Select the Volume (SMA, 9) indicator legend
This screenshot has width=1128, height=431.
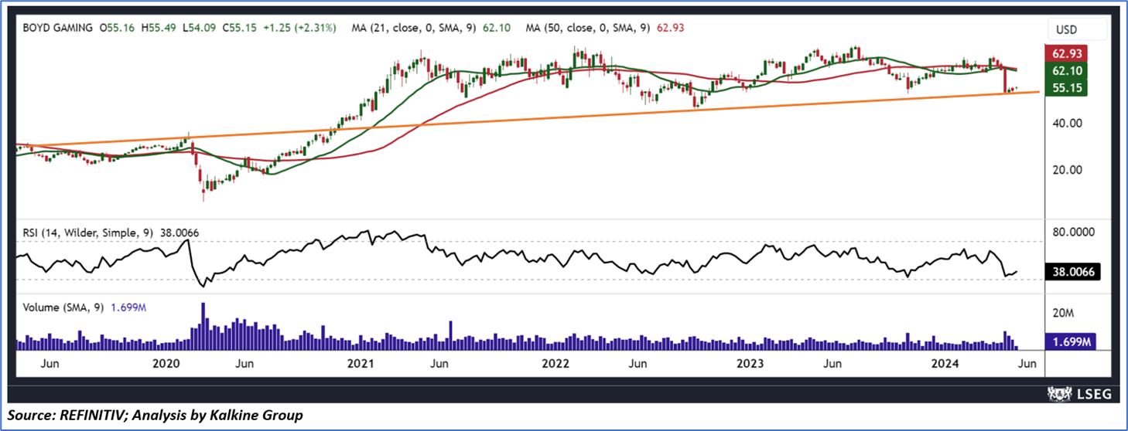pos(84,307)
